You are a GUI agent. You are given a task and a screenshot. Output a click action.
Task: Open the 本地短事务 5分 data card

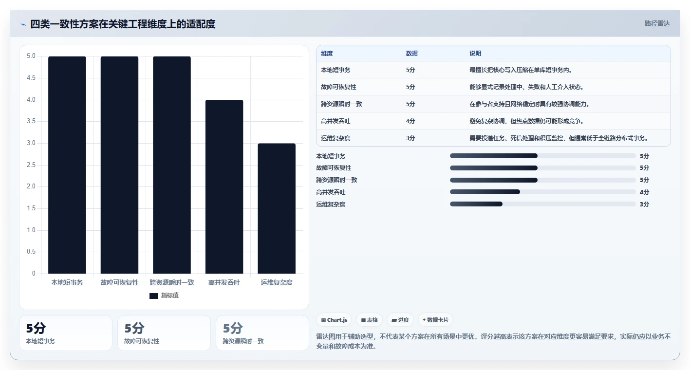[x=66, y=333]
